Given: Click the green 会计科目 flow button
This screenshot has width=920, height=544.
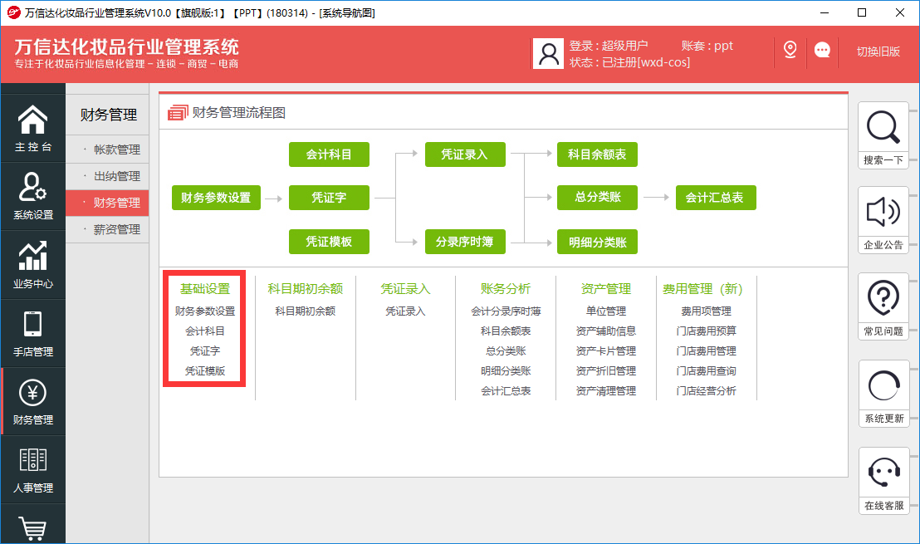Looking at the screenshot, I should (x=329, y=154).
